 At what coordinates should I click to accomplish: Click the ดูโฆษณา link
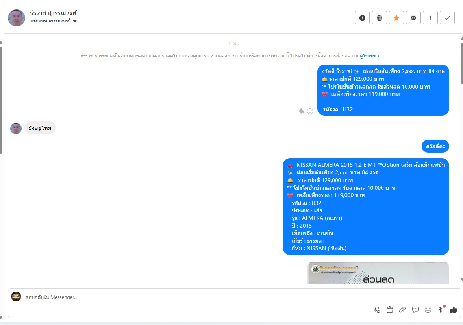pyautogui.click(x=369, y=56)
